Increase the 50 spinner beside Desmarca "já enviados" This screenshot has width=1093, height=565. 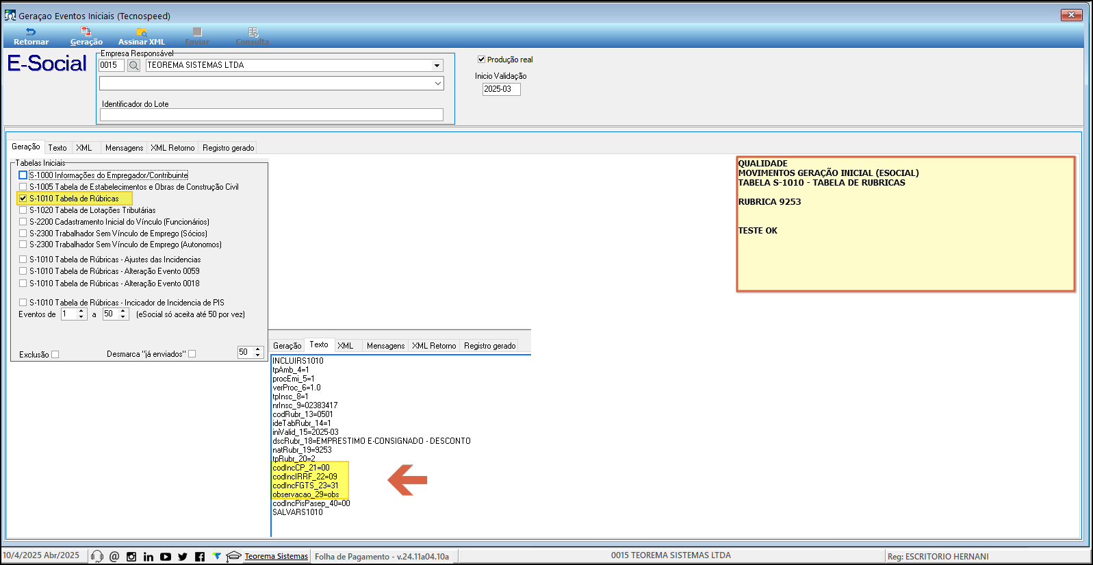(x=258, y=349)
